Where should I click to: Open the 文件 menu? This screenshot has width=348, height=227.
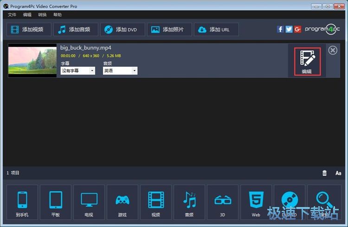tap(12, 15)
